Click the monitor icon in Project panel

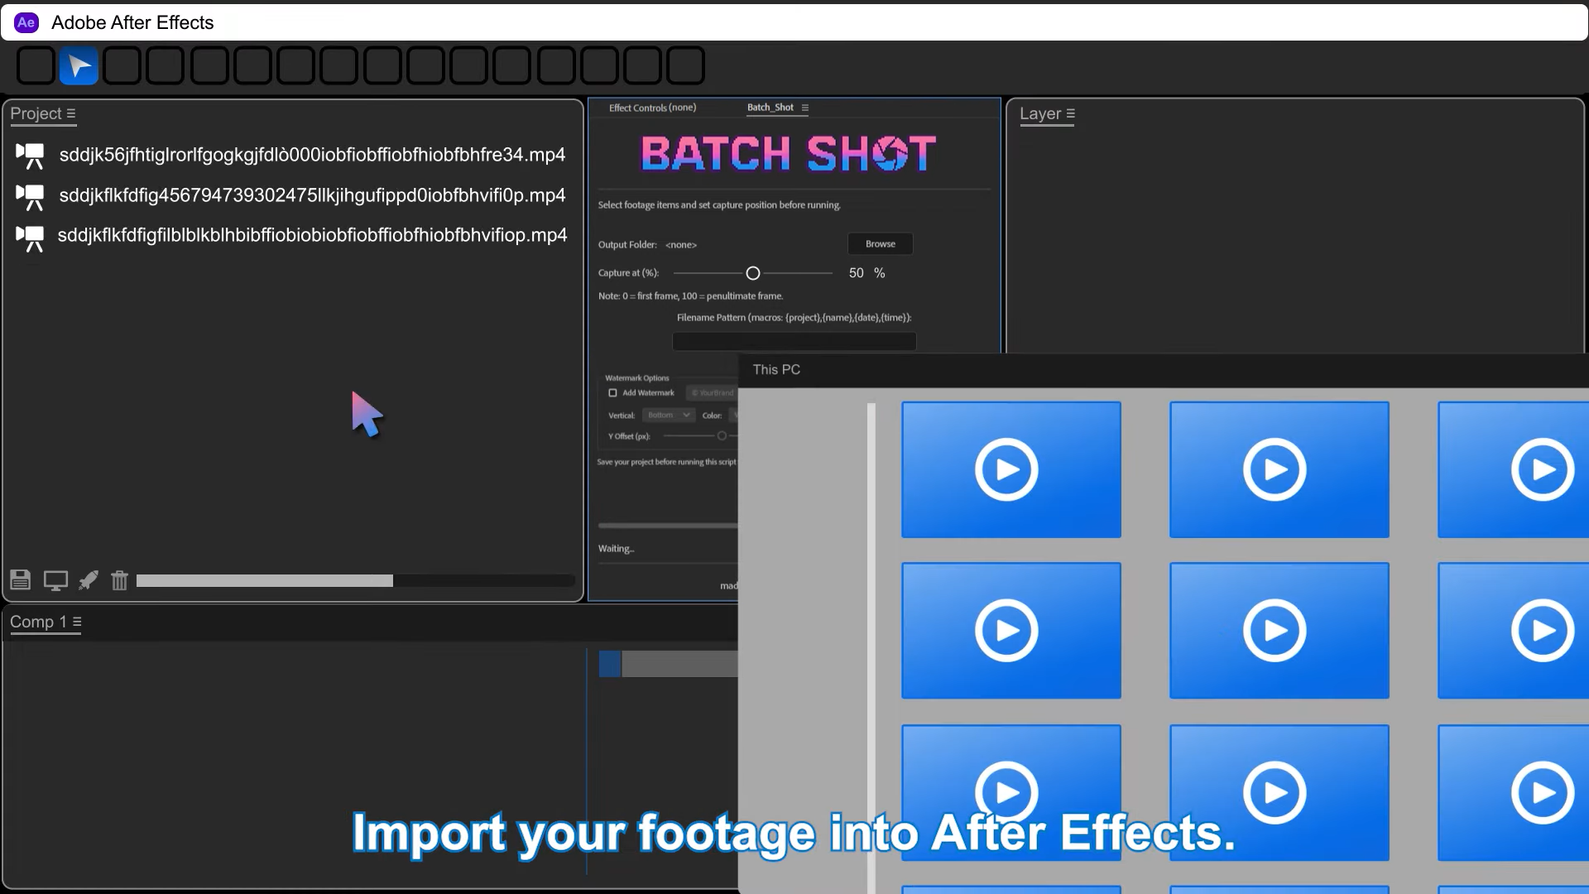pos(55,580)
